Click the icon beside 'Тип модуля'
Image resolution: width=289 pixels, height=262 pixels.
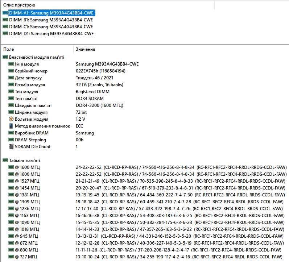pyautogui.click(x=11, y=91)
